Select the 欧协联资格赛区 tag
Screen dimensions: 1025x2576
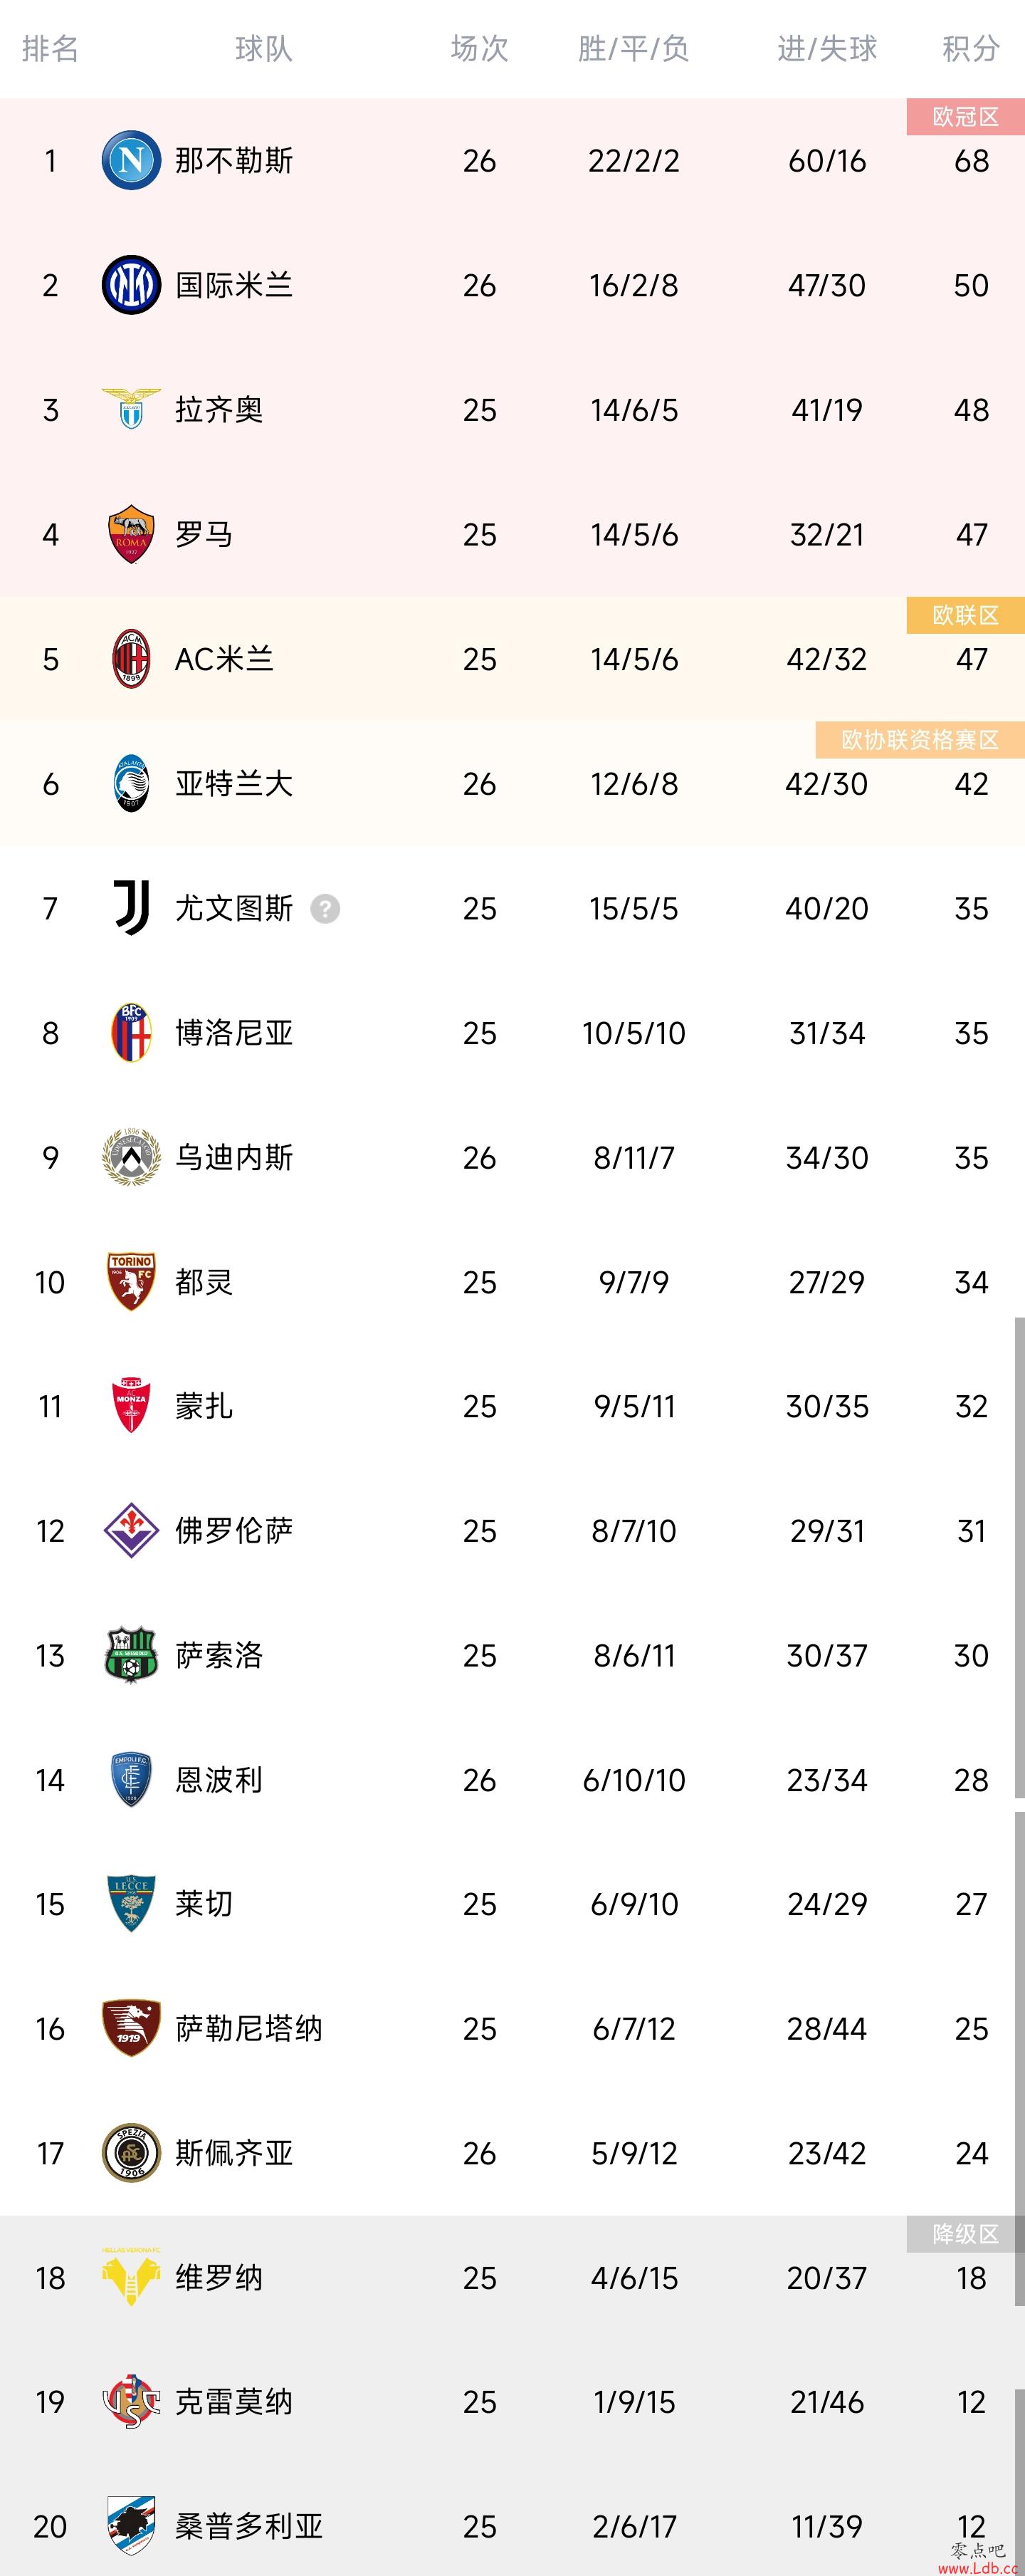[x=920, y=740]
